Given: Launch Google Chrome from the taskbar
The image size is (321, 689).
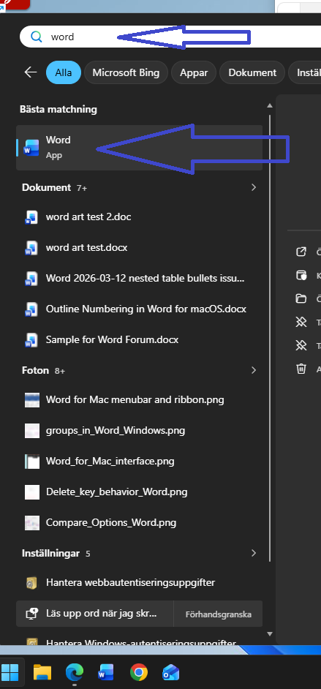Looking at the screenshot, I should pos(139,673).
